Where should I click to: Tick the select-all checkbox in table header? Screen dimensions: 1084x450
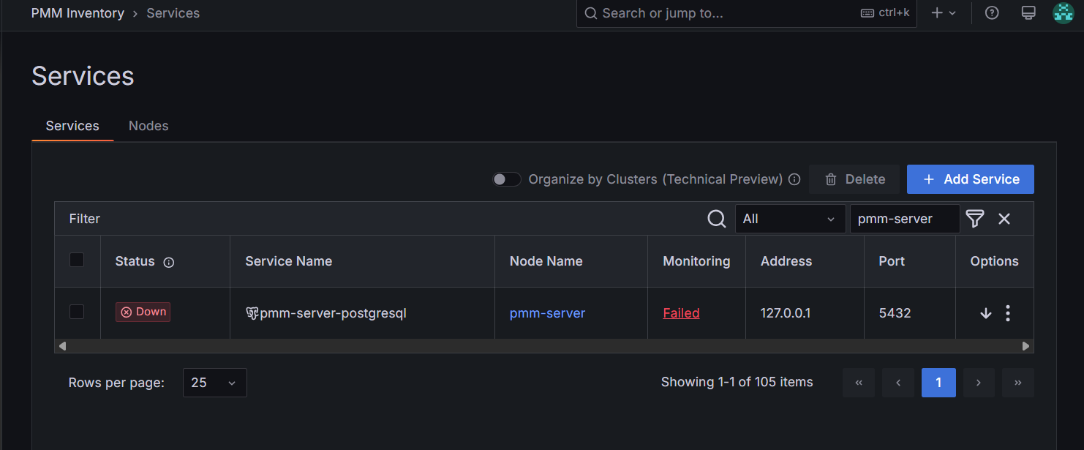click(77, 260)
